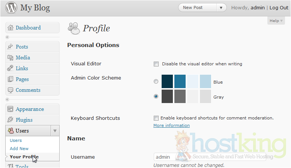
Task: Click the Dashboard house icon
Action: point(10,28)
